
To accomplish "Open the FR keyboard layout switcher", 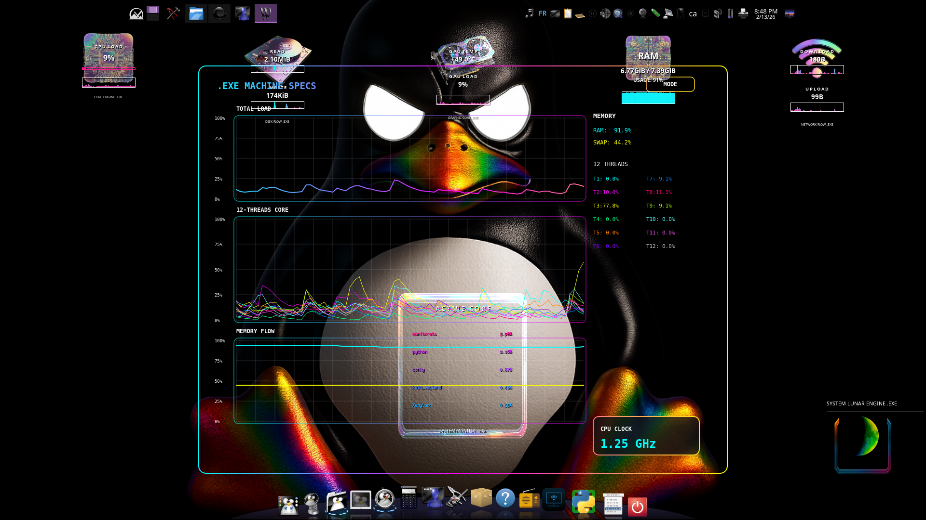I will click(543, 13).
